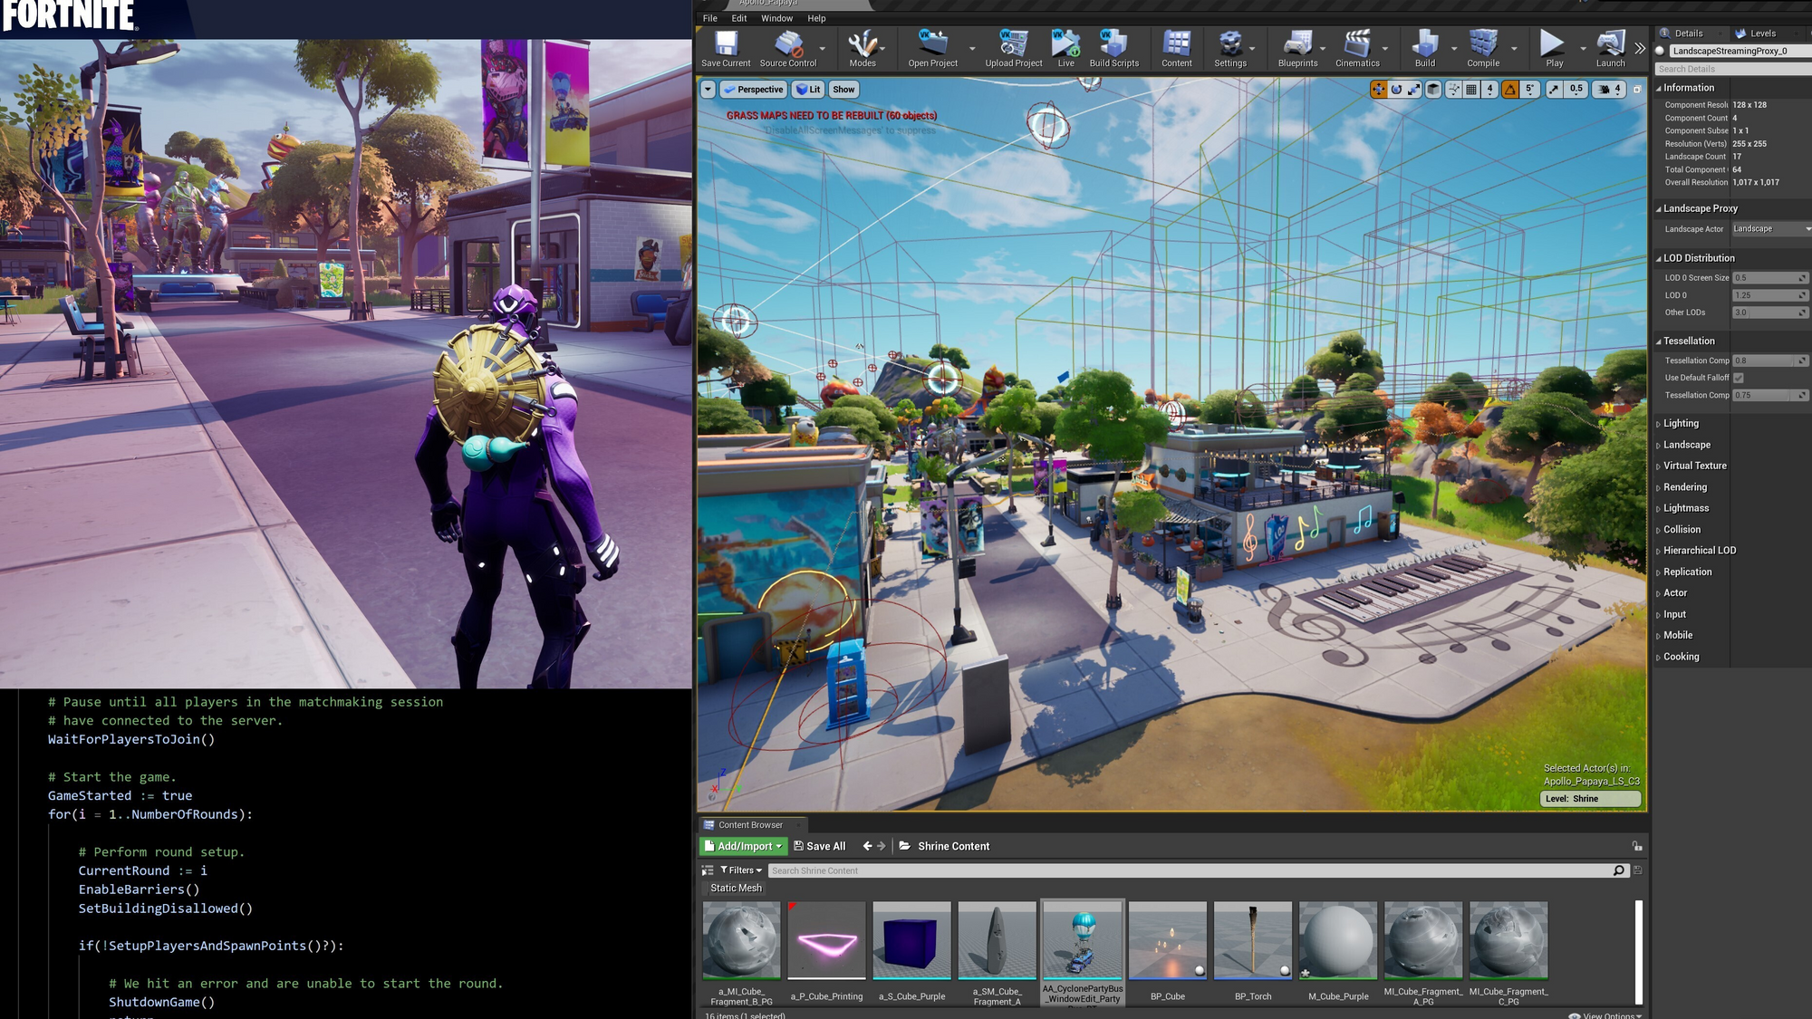Click Save All in Content Browser
This screenshot has width=1812, height=1019.
tap(817, 846)
